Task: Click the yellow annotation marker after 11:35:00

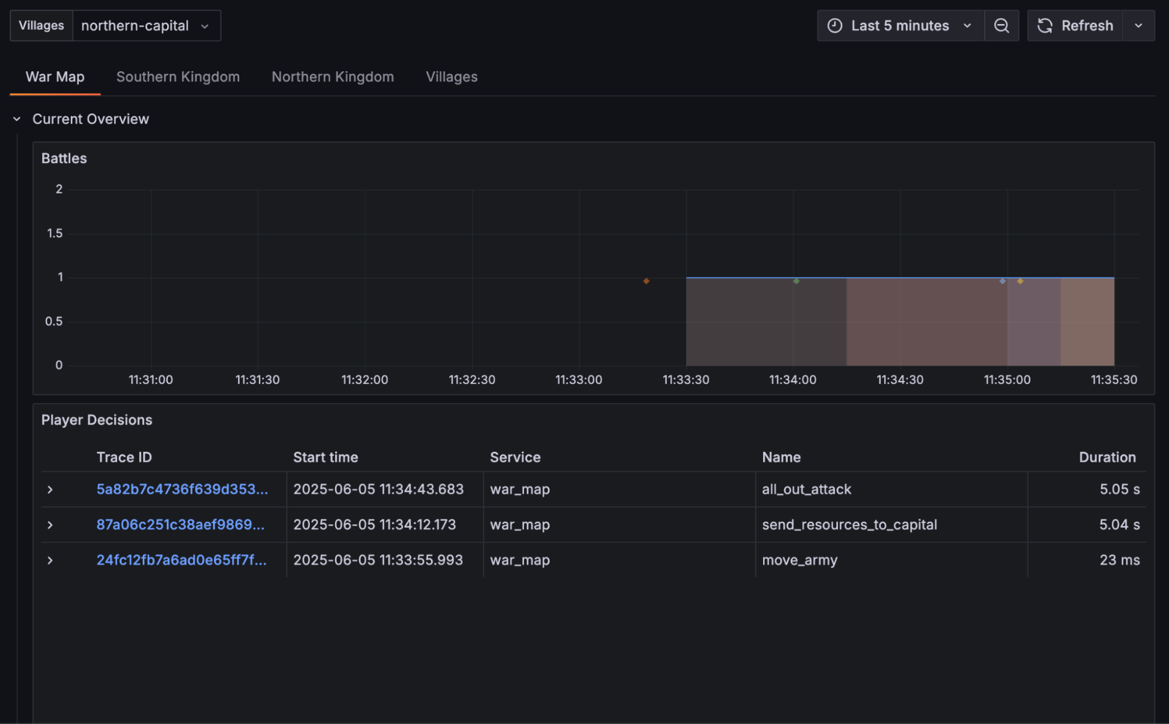Action: pyautogui.click(x=1020, y=281)
